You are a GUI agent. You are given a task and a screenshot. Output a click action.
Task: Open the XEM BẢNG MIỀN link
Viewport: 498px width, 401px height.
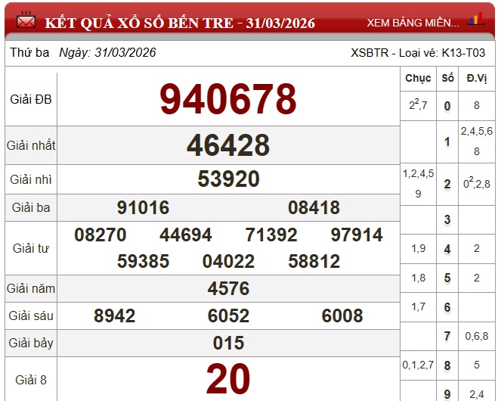(x=412, y=23)
